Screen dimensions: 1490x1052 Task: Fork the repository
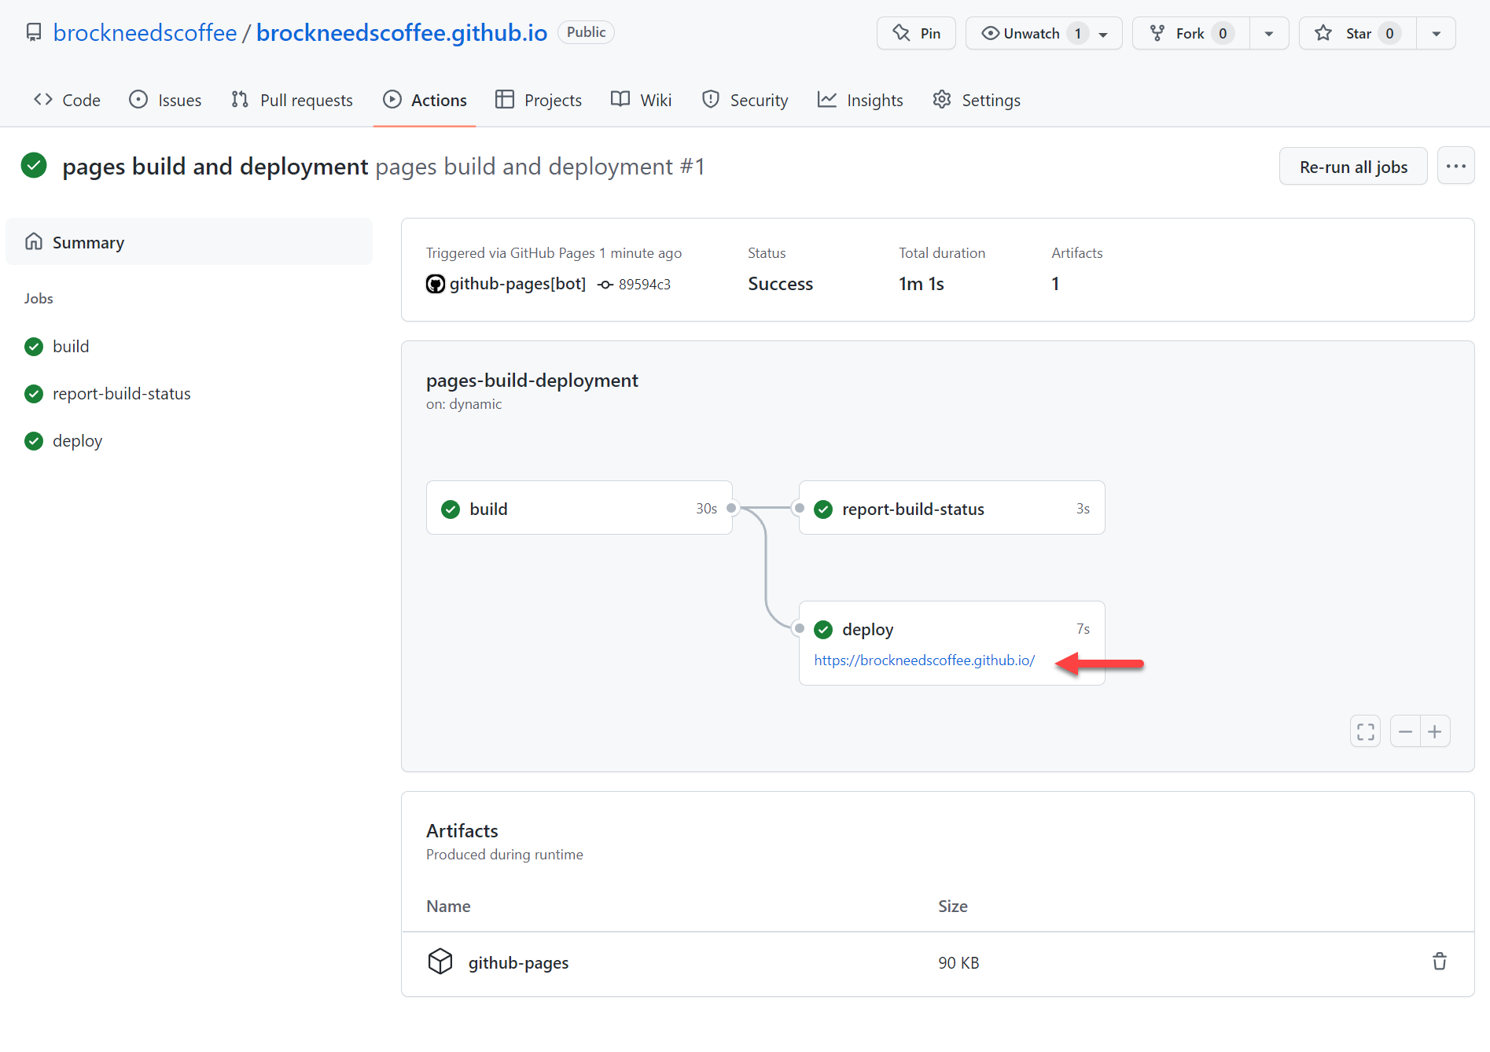point(1191,33)
